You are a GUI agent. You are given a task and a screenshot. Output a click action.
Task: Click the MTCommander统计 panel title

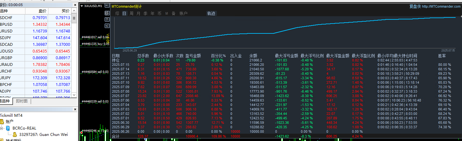(127, 6)
